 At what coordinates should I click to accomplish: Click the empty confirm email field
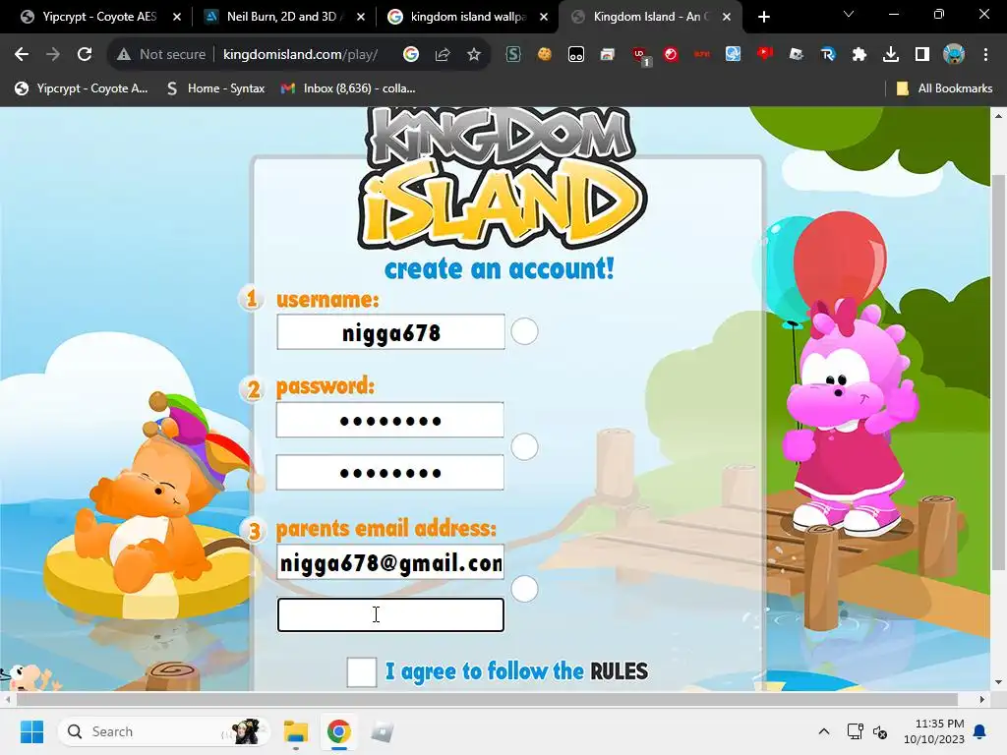390,614
